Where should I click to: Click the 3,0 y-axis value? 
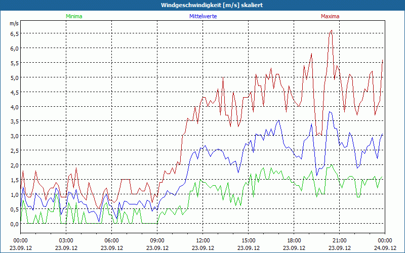[x=15, y=136]
